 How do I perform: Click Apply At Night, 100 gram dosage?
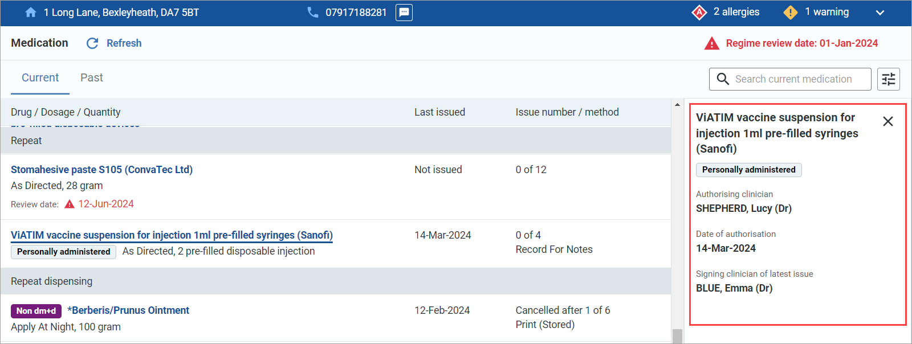(x=66, y=327)
